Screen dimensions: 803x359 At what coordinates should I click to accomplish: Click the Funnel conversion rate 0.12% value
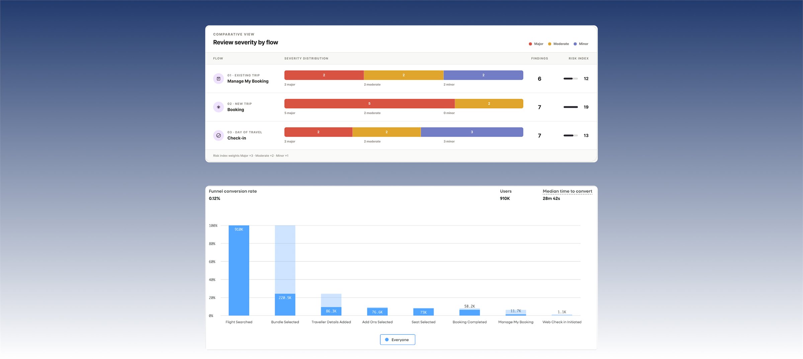(x=214, y=199)
